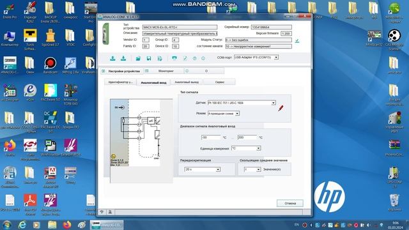Click the edit pencil toolbar icon
Viewport: 409px width, 230px height.
point(185,58)
